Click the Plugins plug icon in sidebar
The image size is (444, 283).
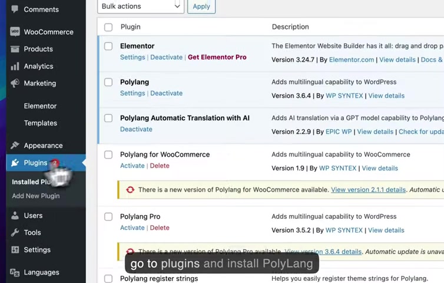(15, 163)
